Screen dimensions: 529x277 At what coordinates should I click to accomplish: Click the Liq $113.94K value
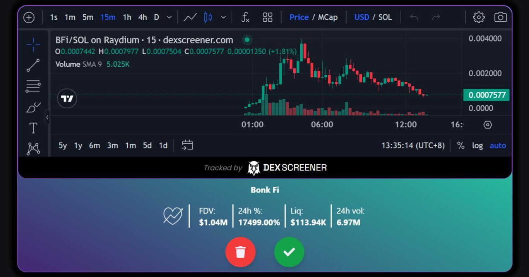tap(308, 222)
